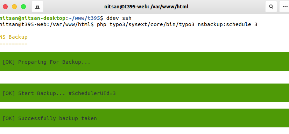This screenshot has width=289, height=134.
Task: Click the #SchedulerUId=3 text
Action: (x=92, y=93)
